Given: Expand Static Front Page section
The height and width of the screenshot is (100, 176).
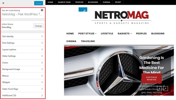Looking at the screenshot, I should pos(23,89).
